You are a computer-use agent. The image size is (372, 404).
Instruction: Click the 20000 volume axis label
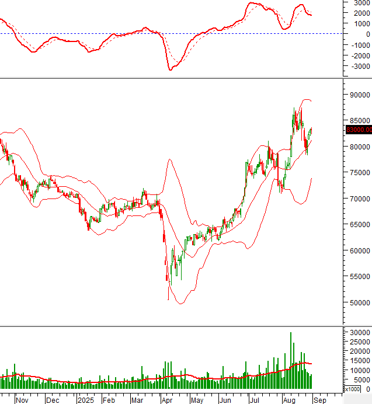[360, 351]
